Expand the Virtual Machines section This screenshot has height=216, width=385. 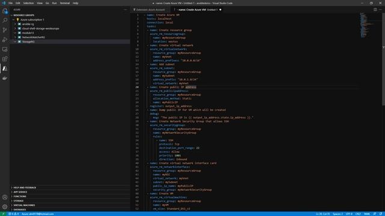click(11, 205)
